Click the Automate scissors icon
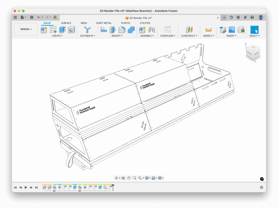Screen dimensions: 278x208 (x=87, y=30)
